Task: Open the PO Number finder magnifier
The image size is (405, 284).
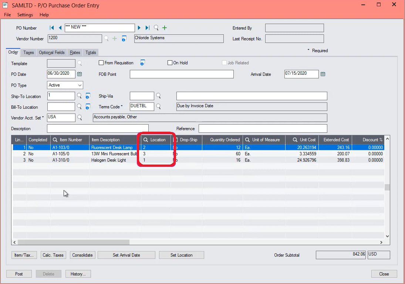Action: tap(156, 28)
